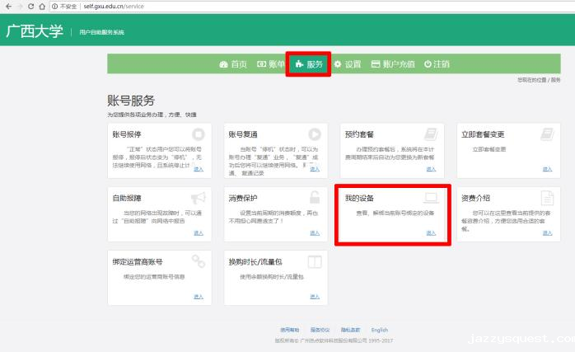Click the book icon in 预约套餐 card
The image size is (575, 352).
click(431, 134)
